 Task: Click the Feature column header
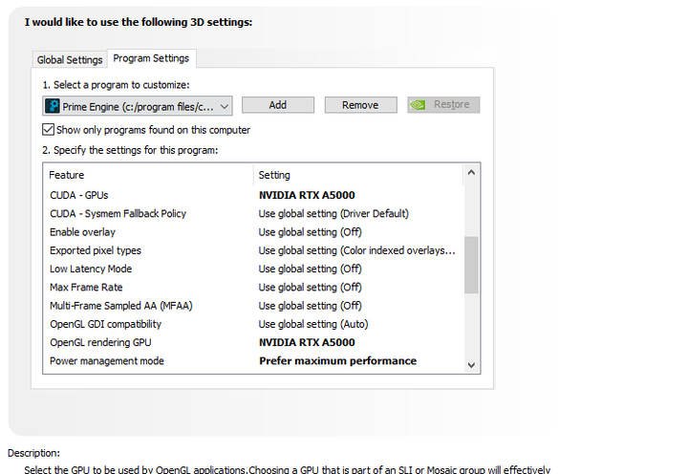pyautogui.click(x=67, y=175)
